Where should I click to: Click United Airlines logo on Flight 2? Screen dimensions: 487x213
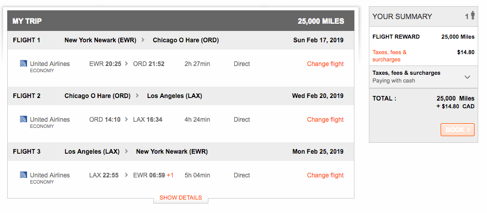23,120
